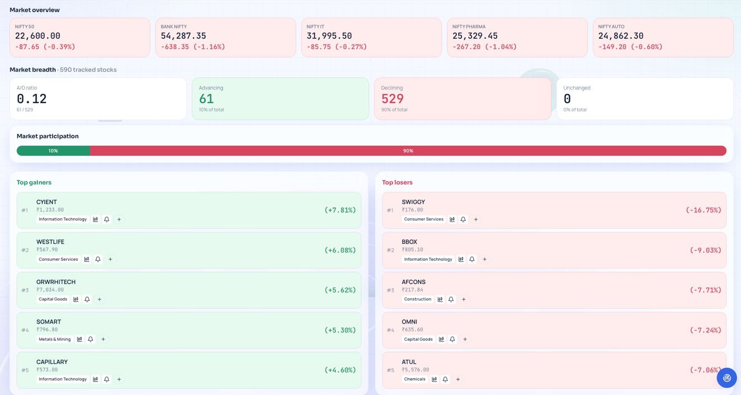Click the plus icon next to OMNI
The image size is (741, 395).
pyautogui.click(x=465, y=339)
